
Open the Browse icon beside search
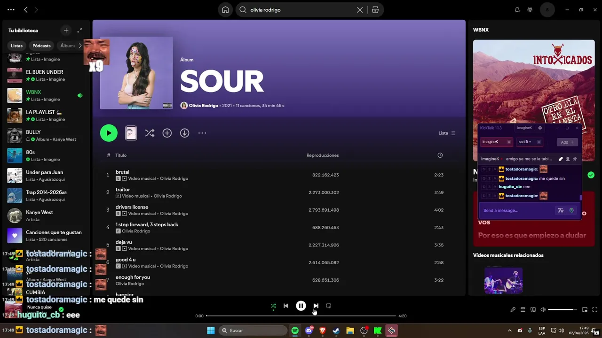tap(375, 10)
